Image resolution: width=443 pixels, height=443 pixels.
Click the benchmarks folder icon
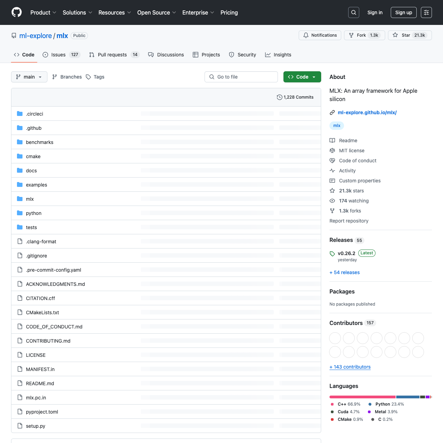(20, 142)
